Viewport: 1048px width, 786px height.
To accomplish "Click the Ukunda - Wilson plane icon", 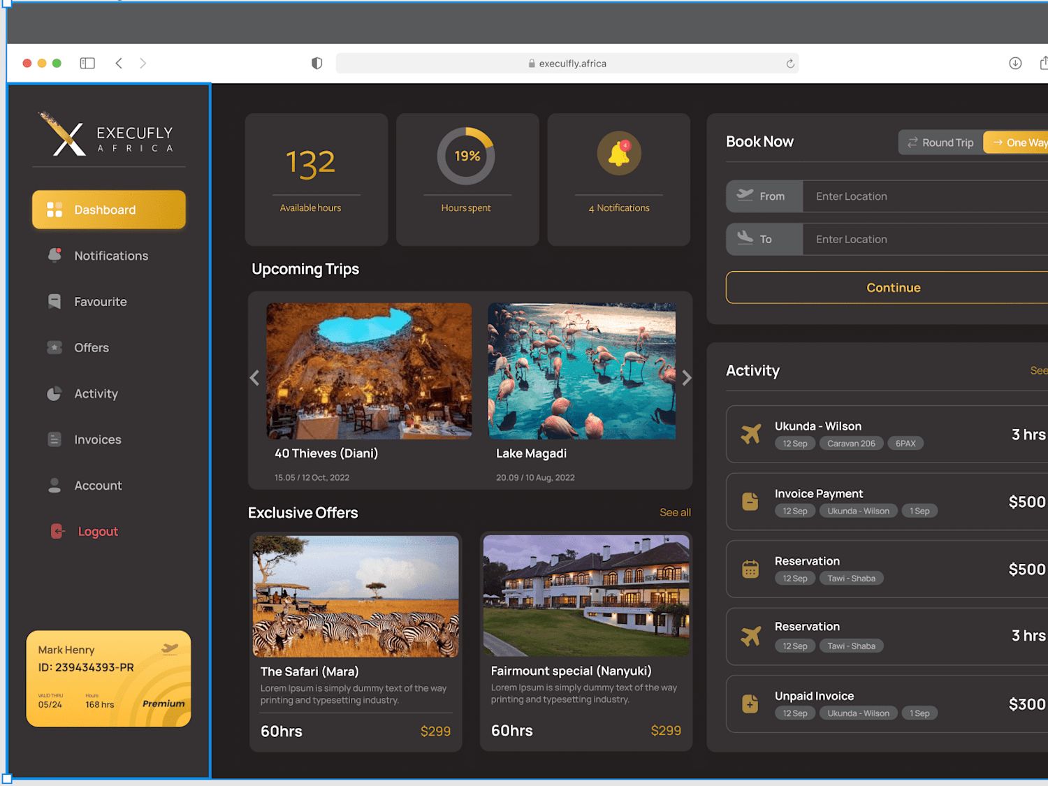I will 751,434.
